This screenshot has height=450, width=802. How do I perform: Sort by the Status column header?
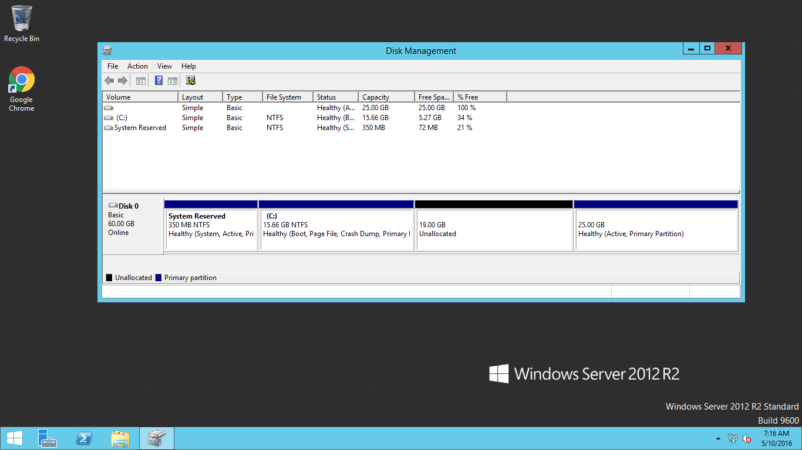[x=336, y=97]
